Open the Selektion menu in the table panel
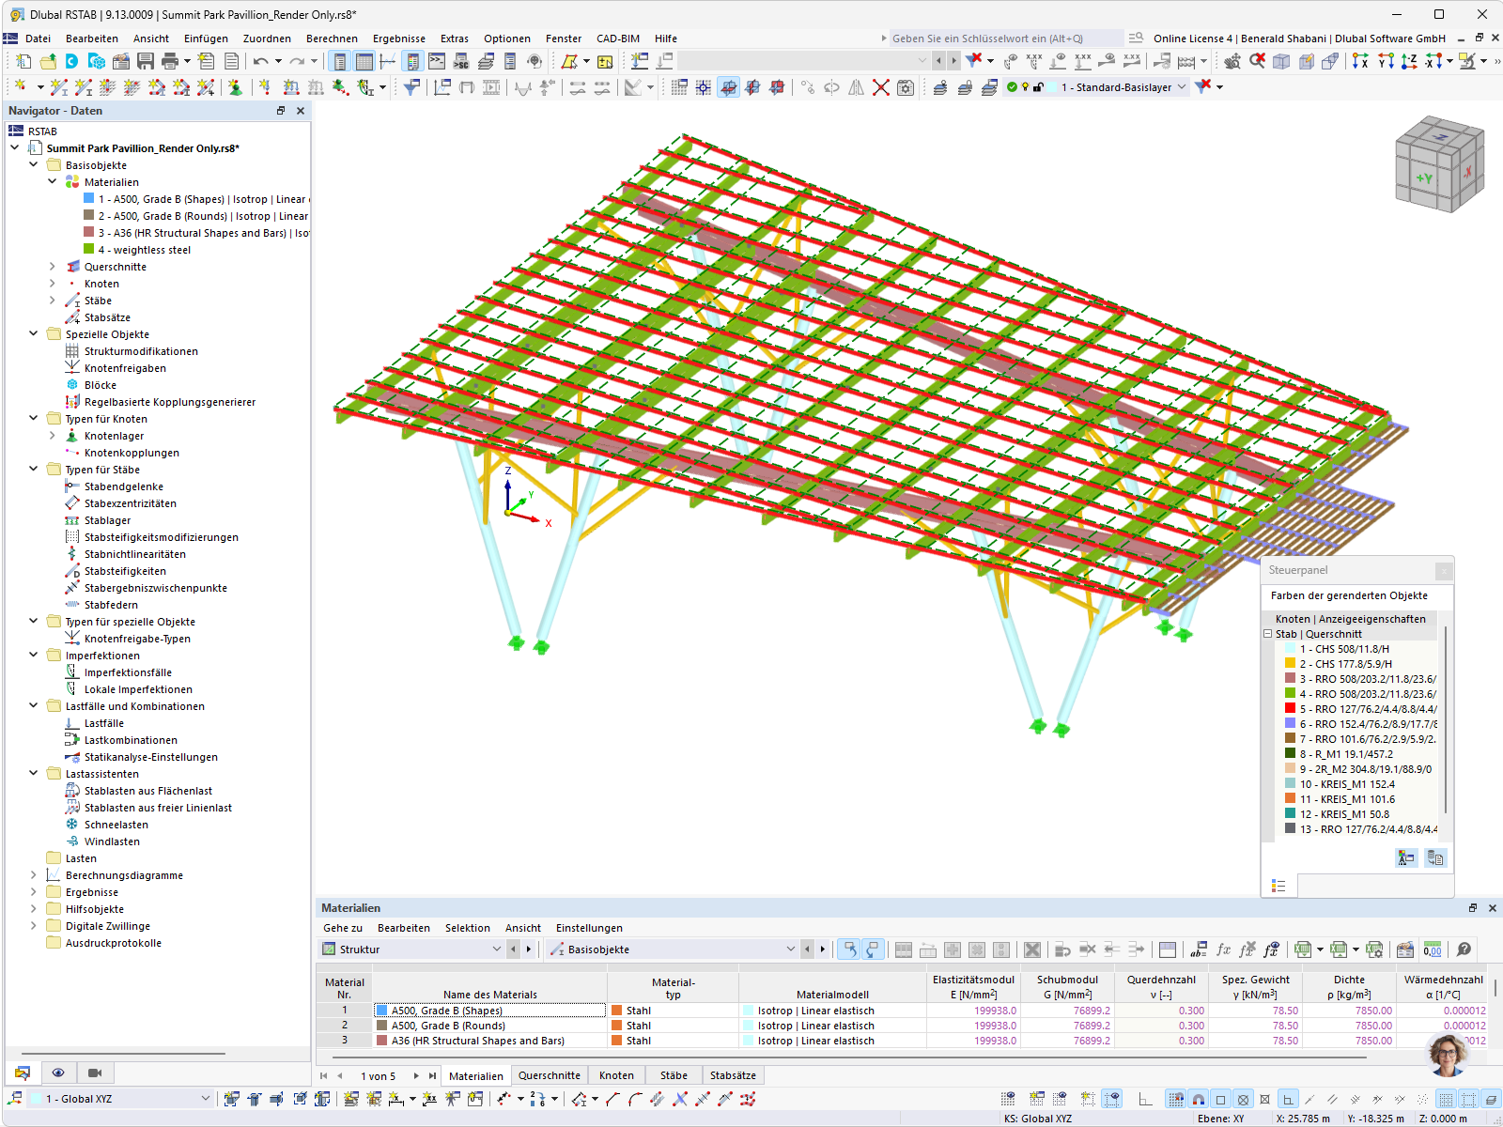 (x=468, y=928)
